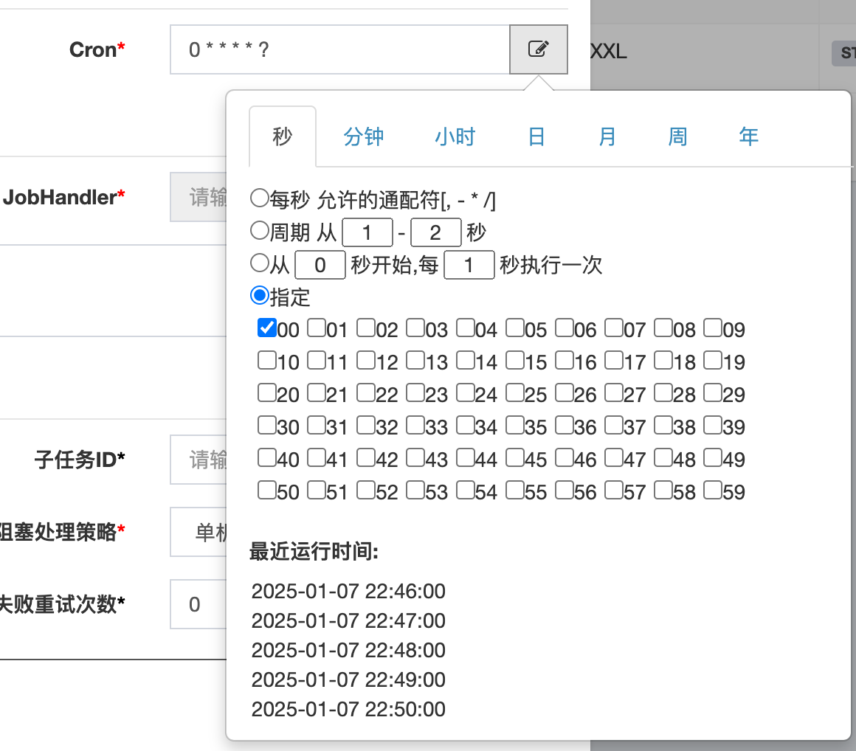Uncheck the 00 seconds checkbox
This screenshot has height=751, width=856.
pos(266,328)
